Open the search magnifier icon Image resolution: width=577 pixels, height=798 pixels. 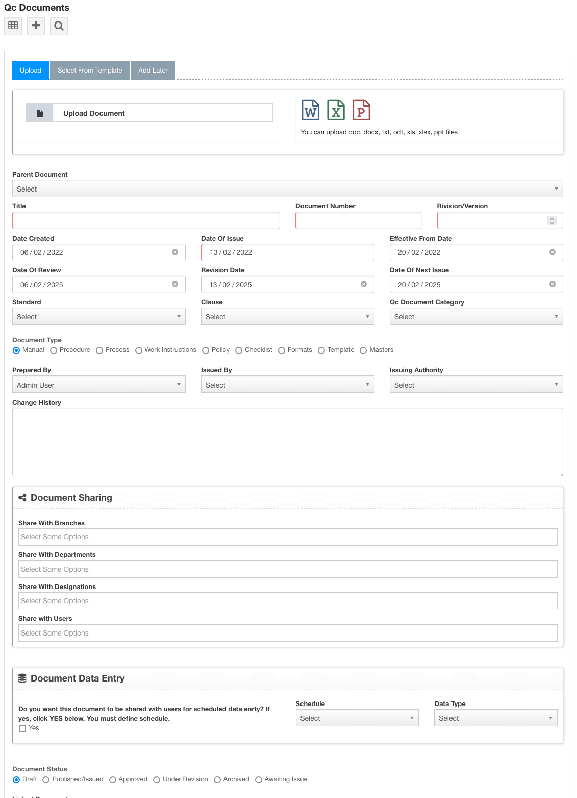(x=59, y=26)
